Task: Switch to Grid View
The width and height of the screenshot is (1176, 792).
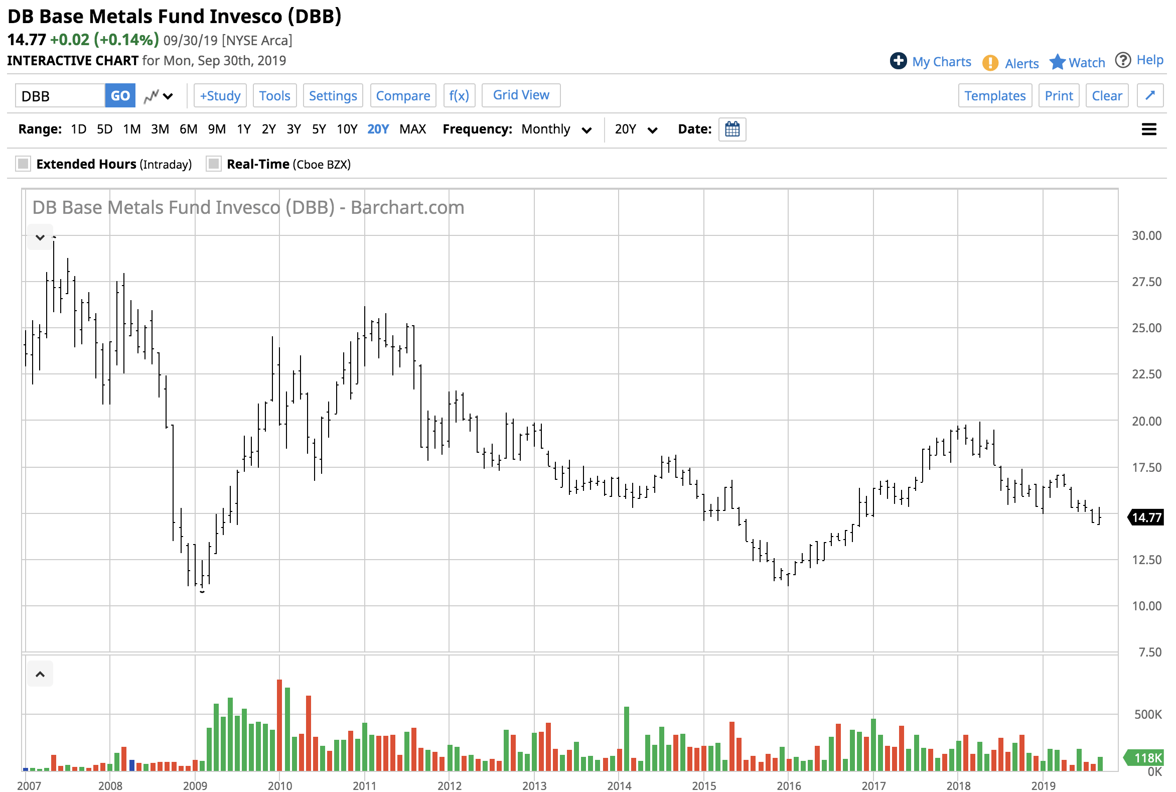Action: [521, 95]
